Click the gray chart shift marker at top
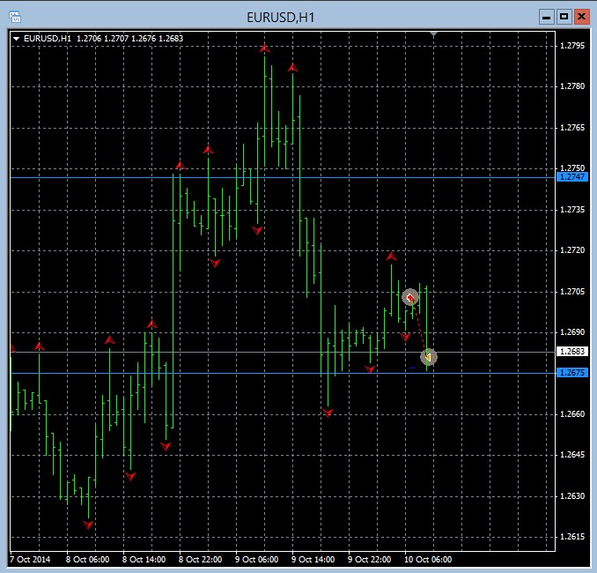The width and height of the screenshot is (597, 573). [x=432, y=34]
